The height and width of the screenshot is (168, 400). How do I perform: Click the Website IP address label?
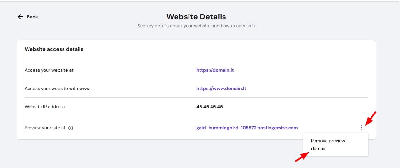[x=45, y=107]
